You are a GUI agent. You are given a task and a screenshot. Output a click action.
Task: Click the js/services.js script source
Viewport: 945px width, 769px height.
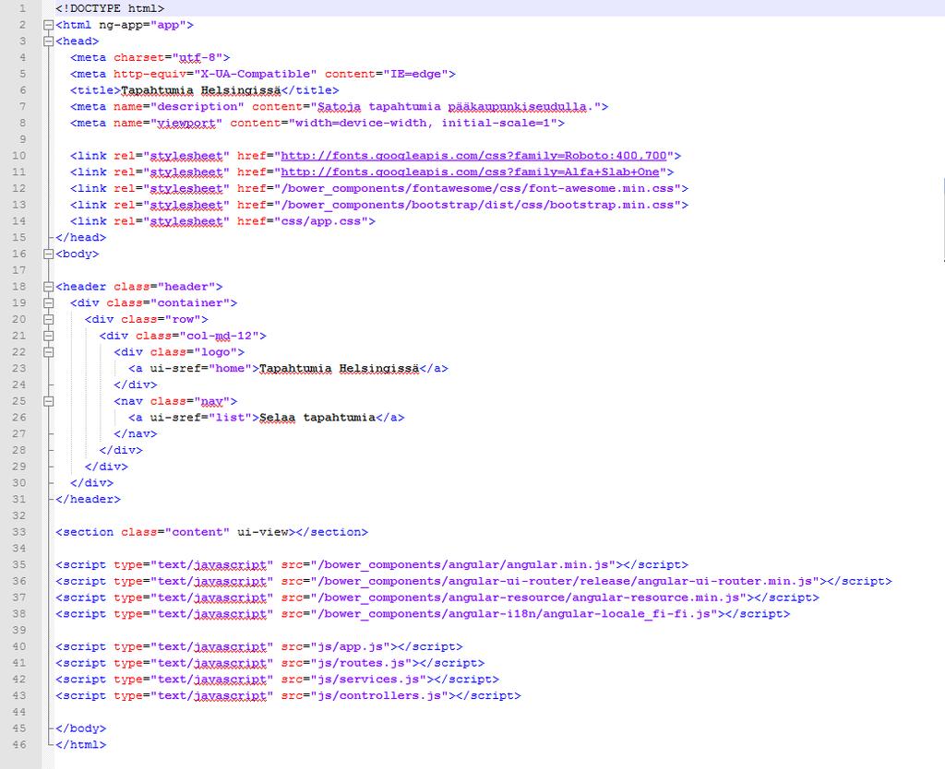368,680
